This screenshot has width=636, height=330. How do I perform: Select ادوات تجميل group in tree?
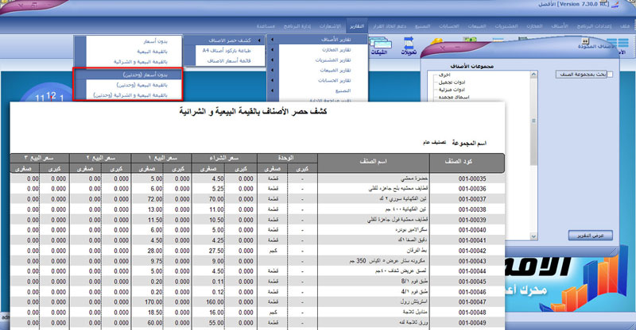click(452, 82)
